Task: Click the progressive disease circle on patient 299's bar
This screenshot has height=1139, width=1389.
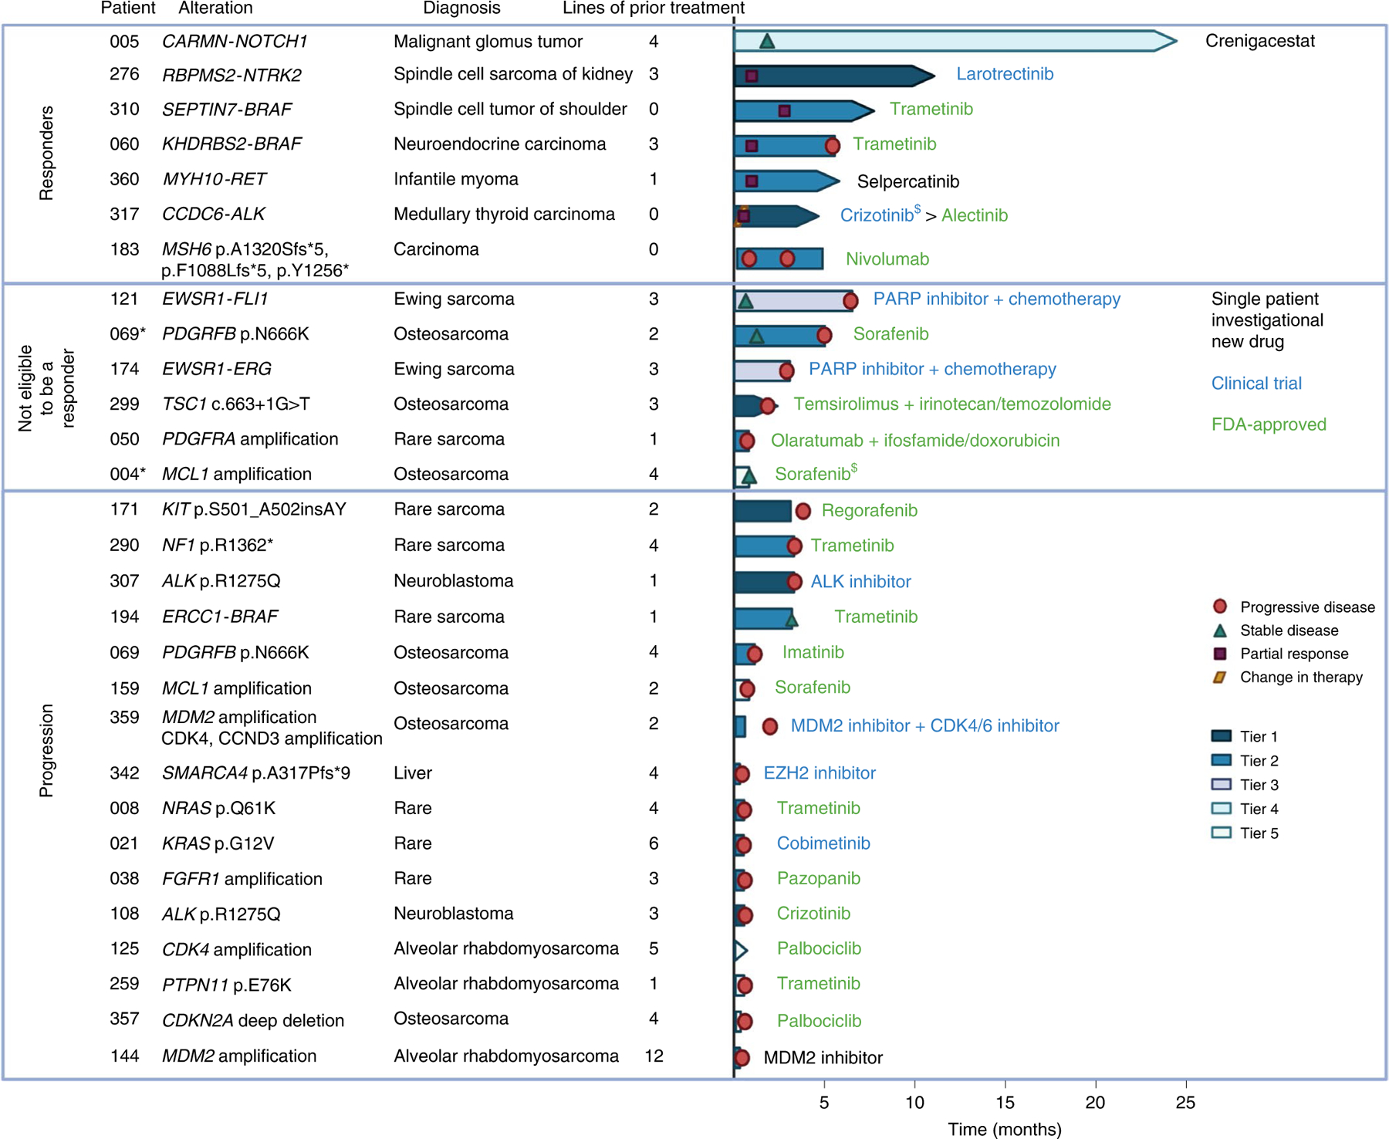Action: click(768, 405)
